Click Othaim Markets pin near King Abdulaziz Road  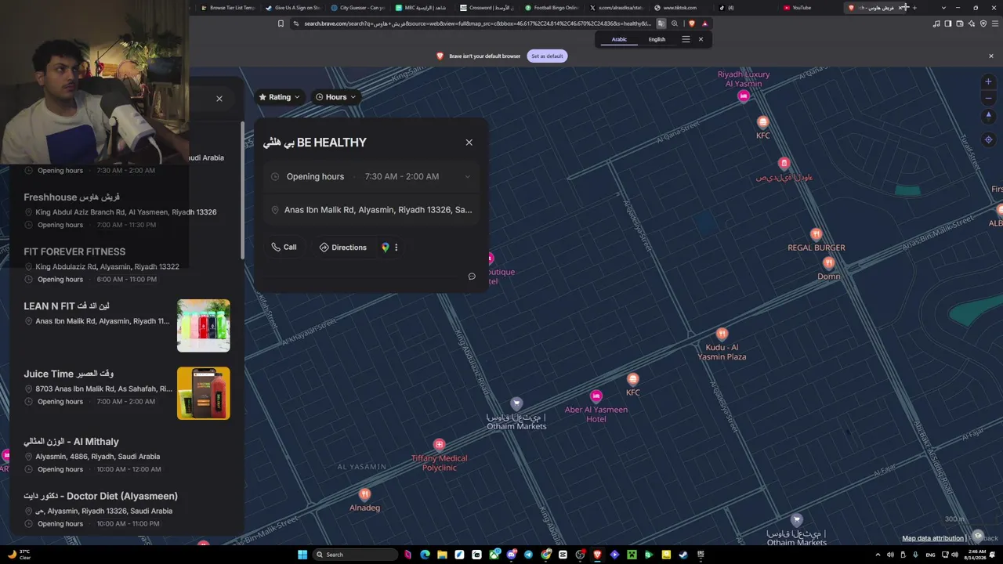click(x=516, y=403)
